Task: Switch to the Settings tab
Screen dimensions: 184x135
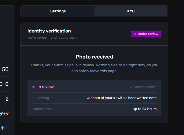Action: point(58,11)
